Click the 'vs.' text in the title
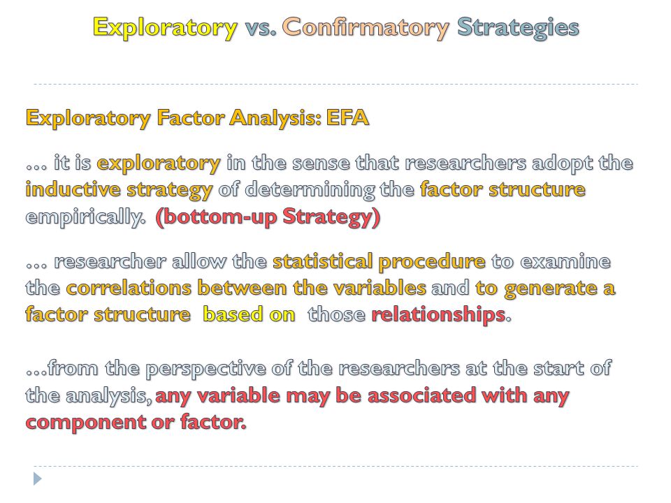Viewport: 671px width, 503px height. point(260,28)
